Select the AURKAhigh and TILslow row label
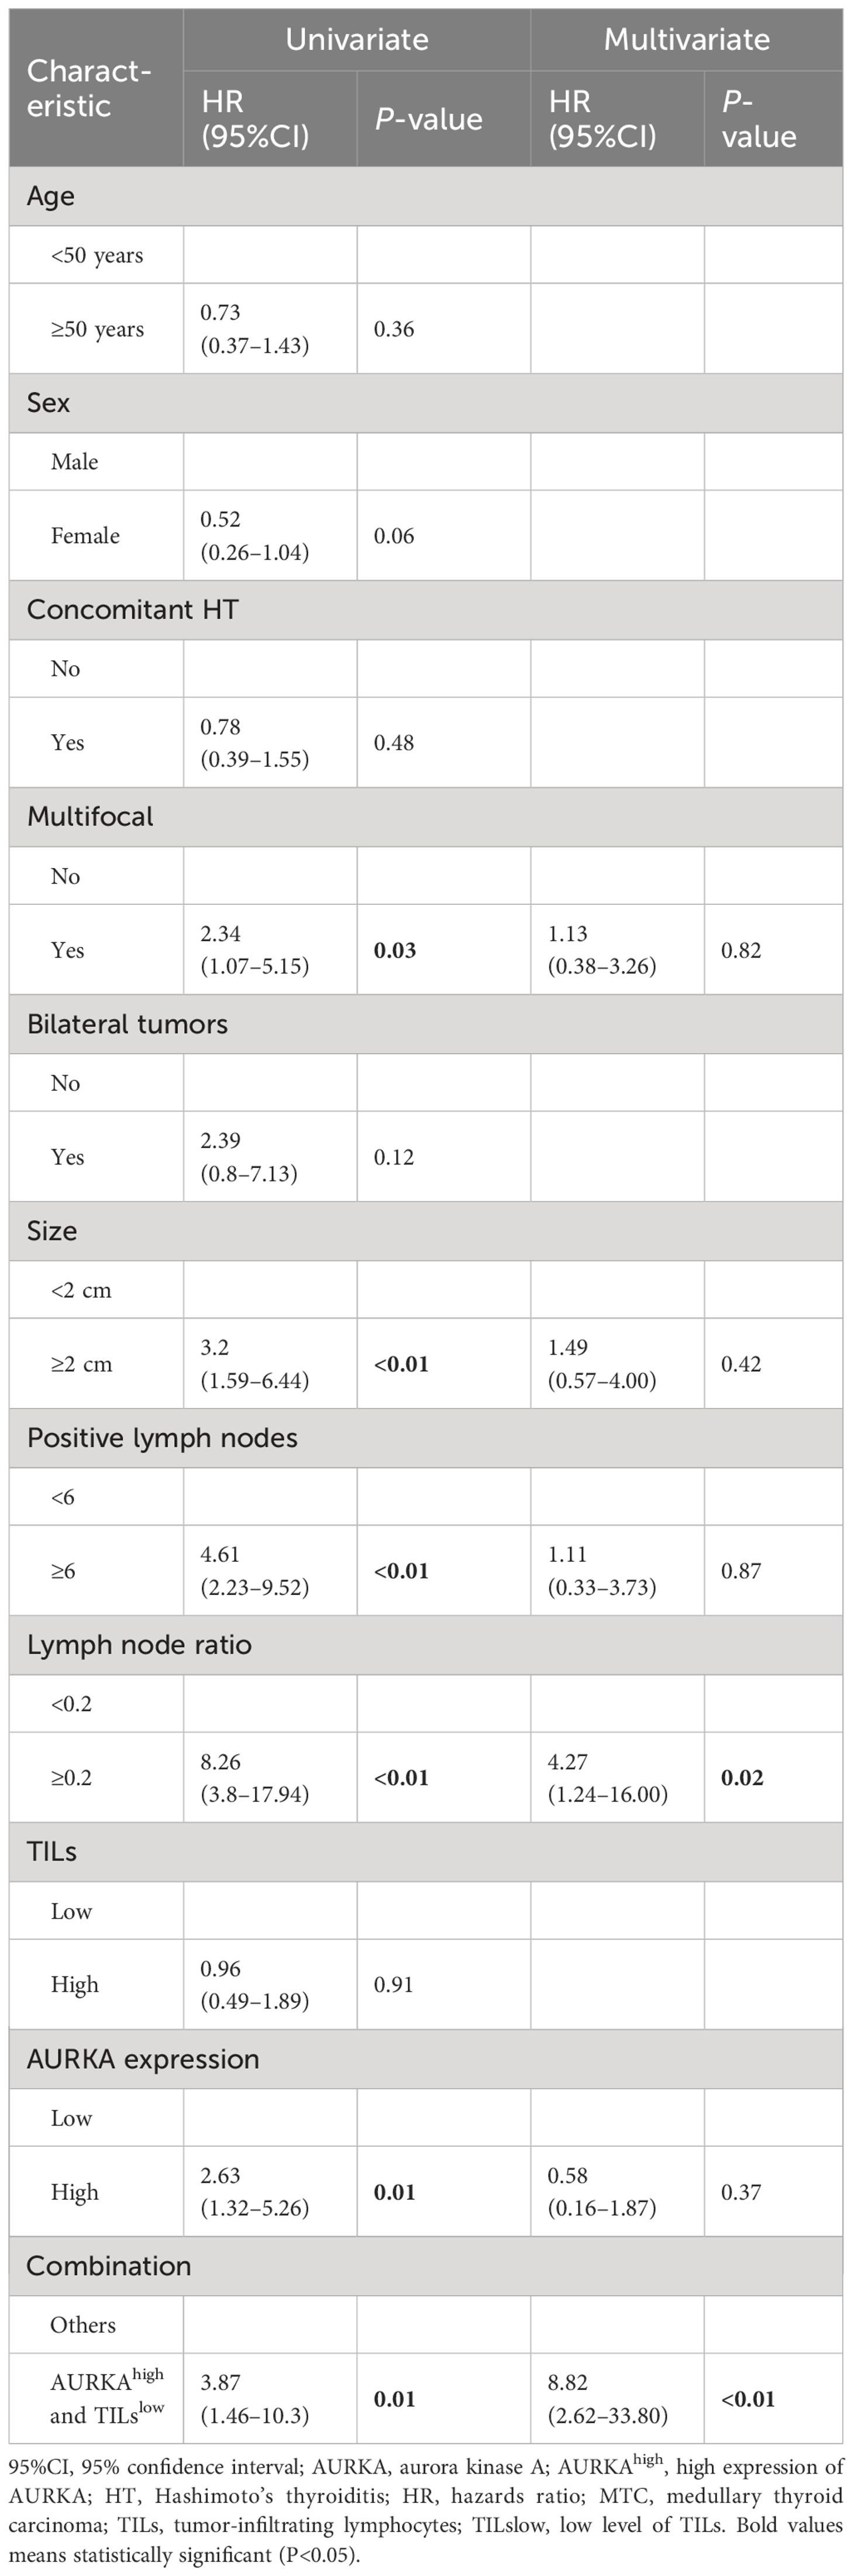 (107, 2397)
